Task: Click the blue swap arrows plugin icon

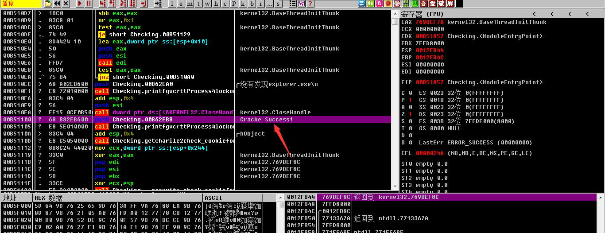Action: (x=361, y=4)
